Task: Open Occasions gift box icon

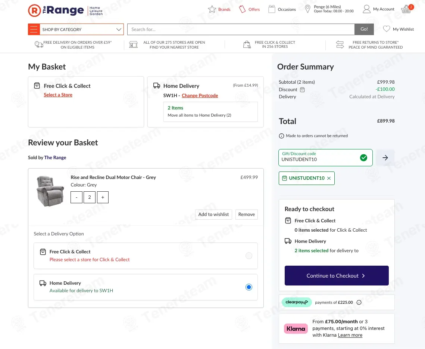Action: point(272,9)
